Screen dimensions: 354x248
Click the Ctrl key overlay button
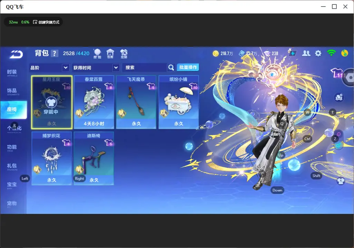click(x=307, y=139)
